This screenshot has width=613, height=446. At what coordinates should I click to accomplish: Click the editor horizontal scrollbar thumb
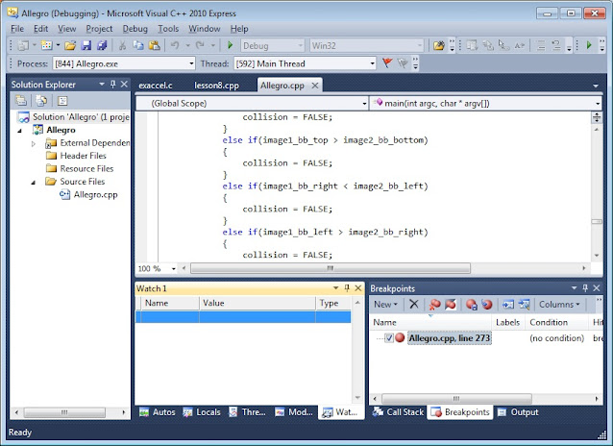coord(331,268)
